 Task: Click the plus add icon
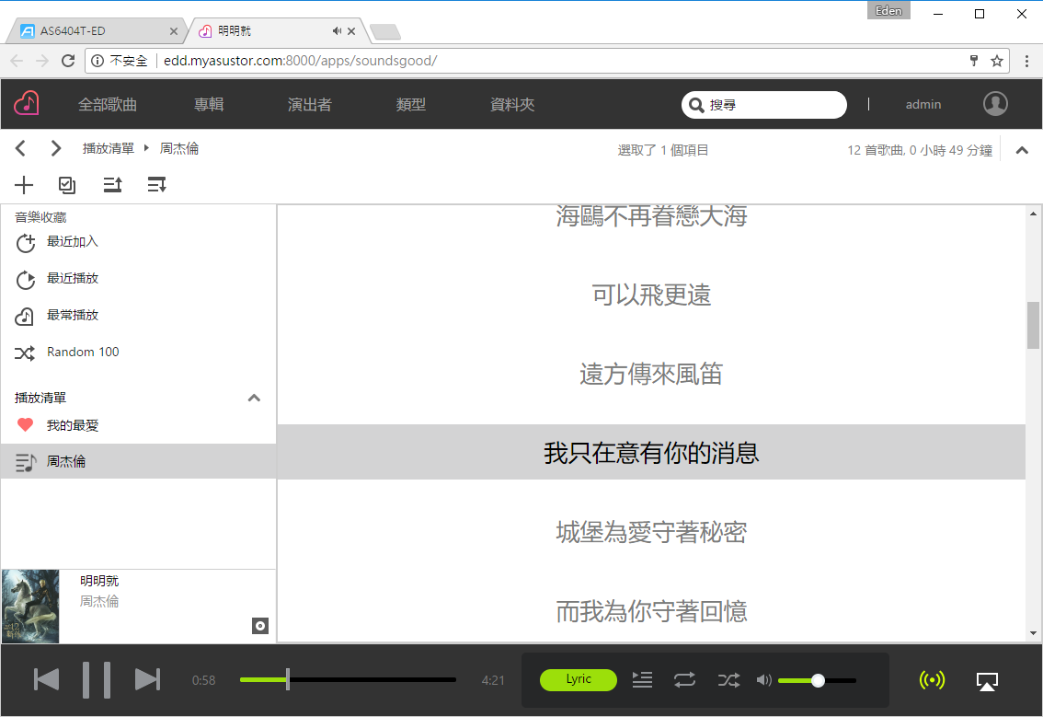pos(24,184)
